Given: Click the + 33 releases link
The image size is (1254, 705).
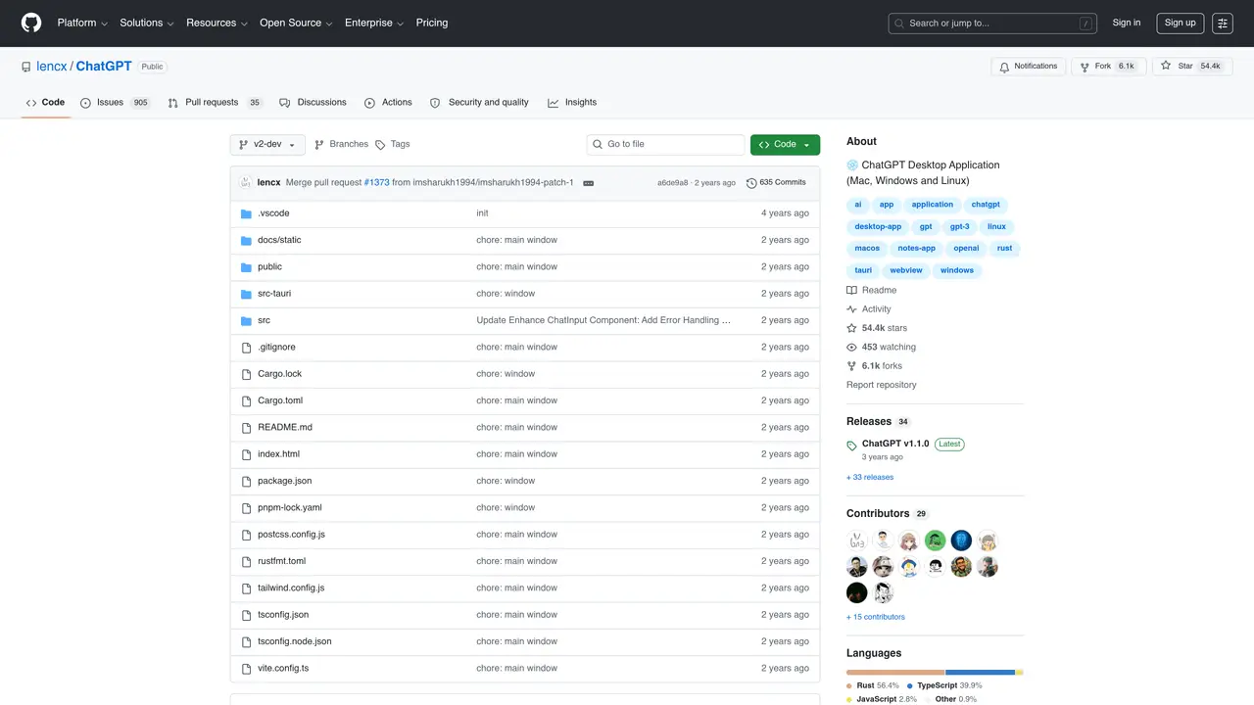Looking at the screenshot, I should point(870,478).
